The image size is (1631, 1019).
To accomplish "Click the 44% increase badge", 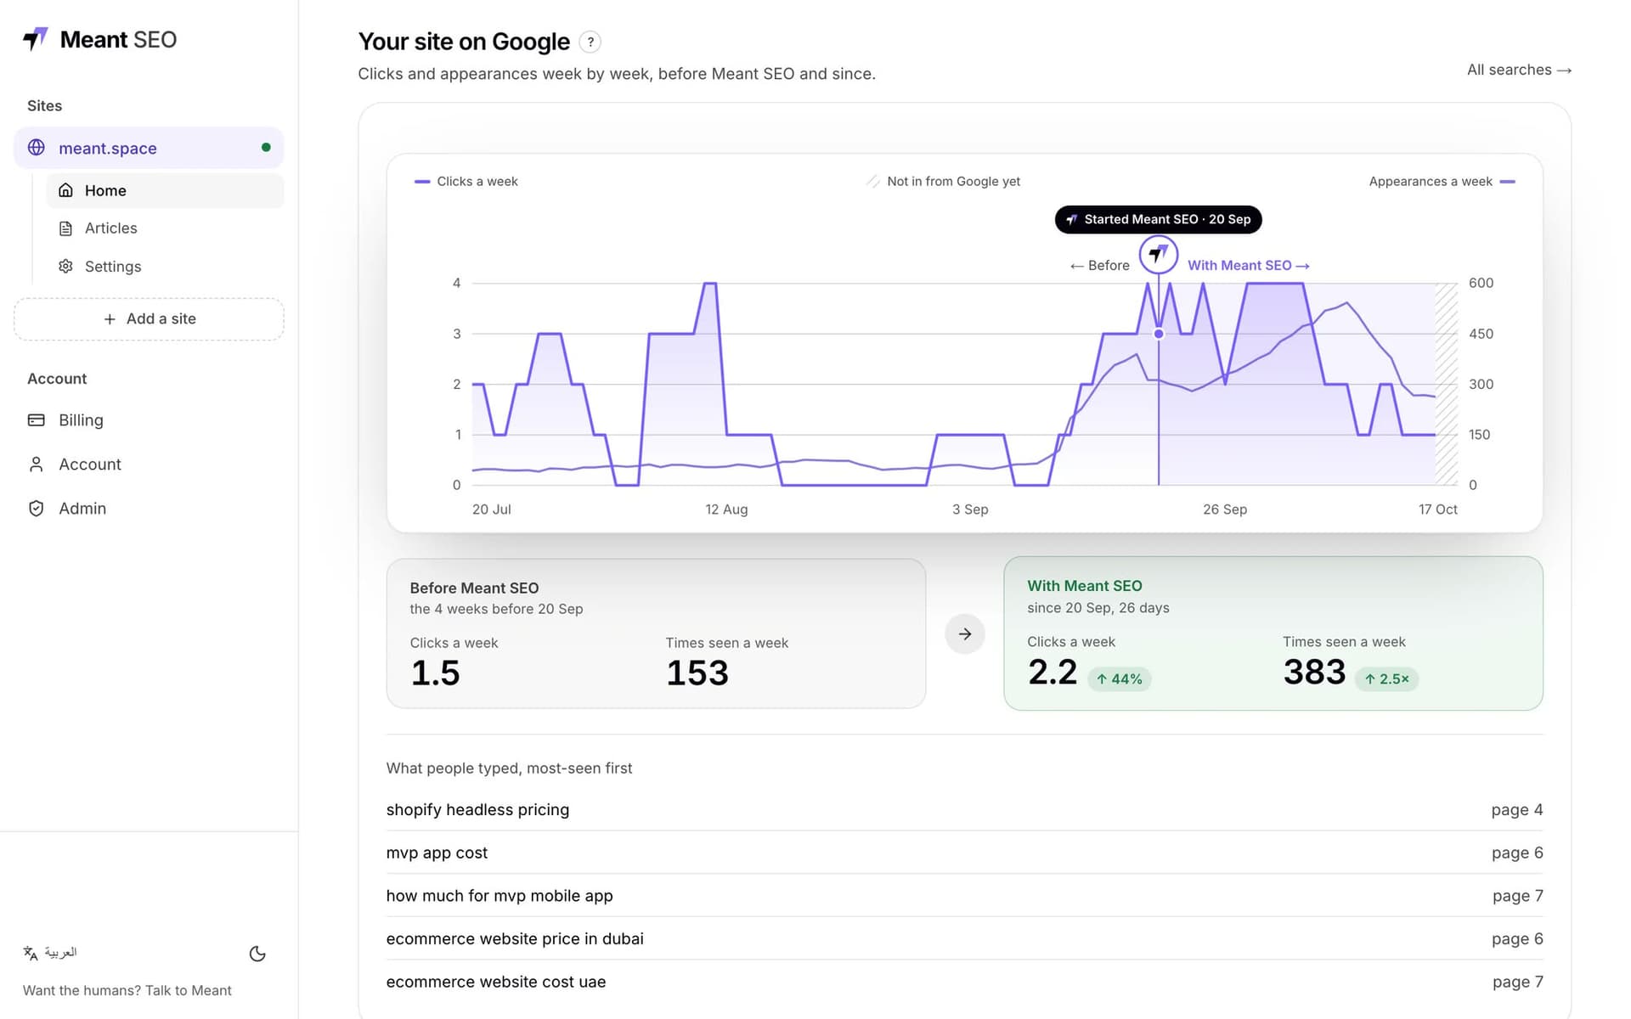I will (1120, 679).
